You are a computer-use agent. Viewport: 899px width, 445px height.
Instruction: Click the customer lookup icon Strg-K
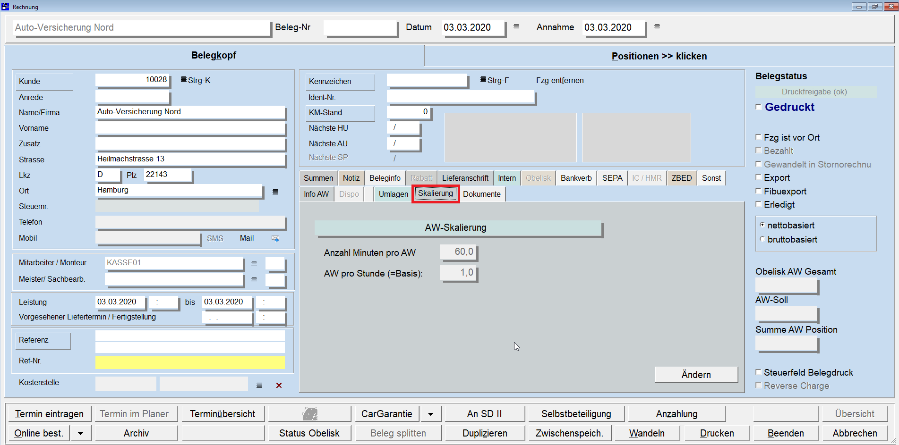click(x=184, y=79)
